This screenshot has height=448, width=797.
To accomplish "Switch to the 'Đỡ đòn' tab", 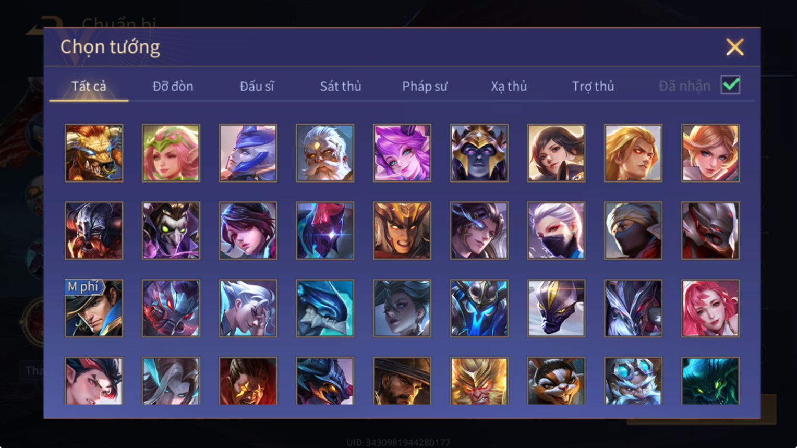I will [173, 86].
